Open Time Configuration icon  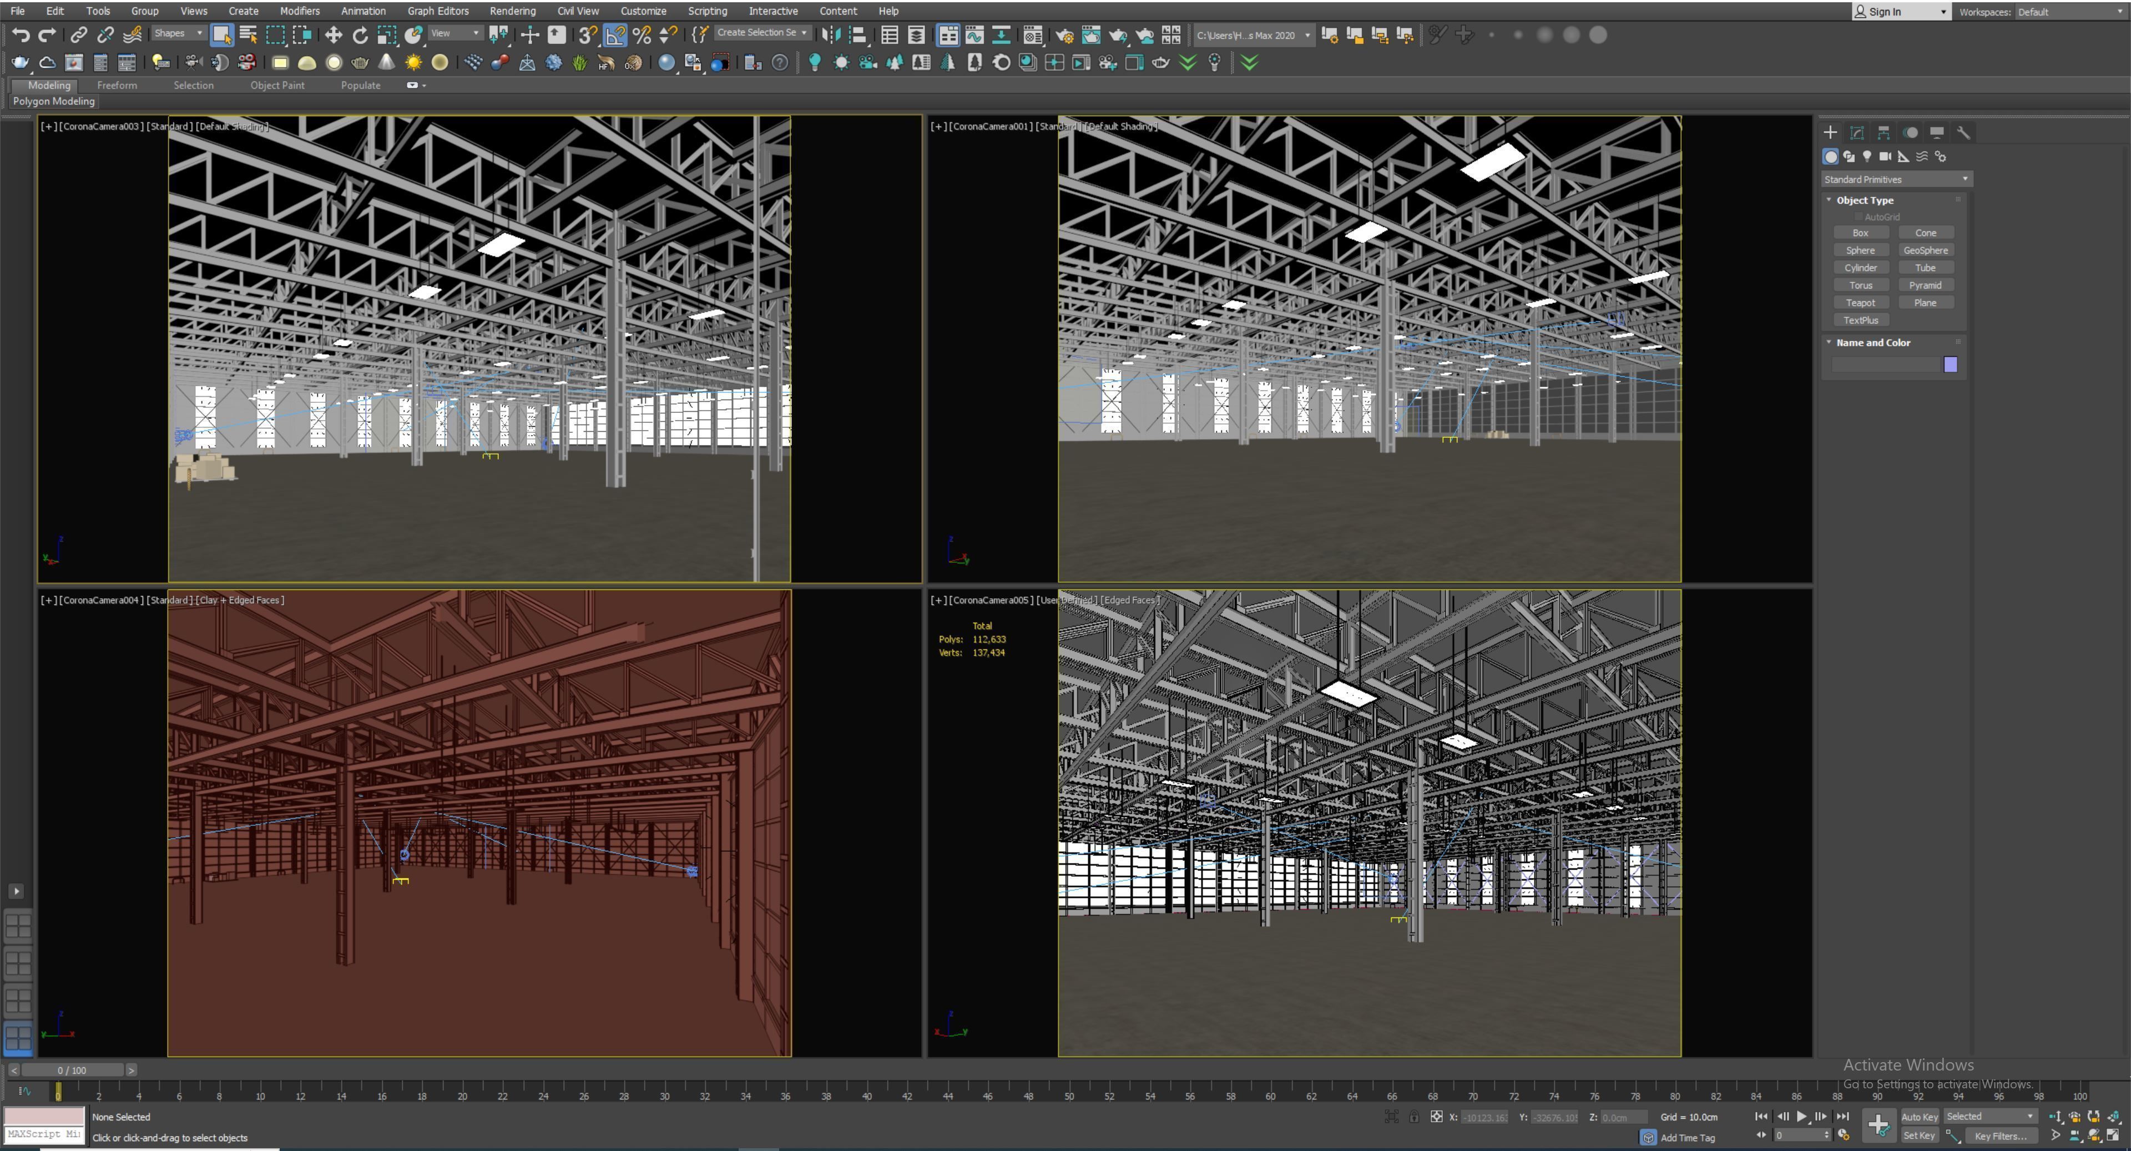1843,1135
